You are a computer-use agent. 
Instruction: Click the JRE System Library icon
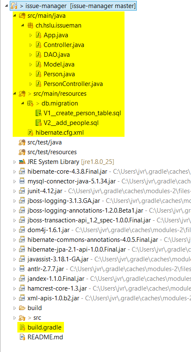point(22,162)
